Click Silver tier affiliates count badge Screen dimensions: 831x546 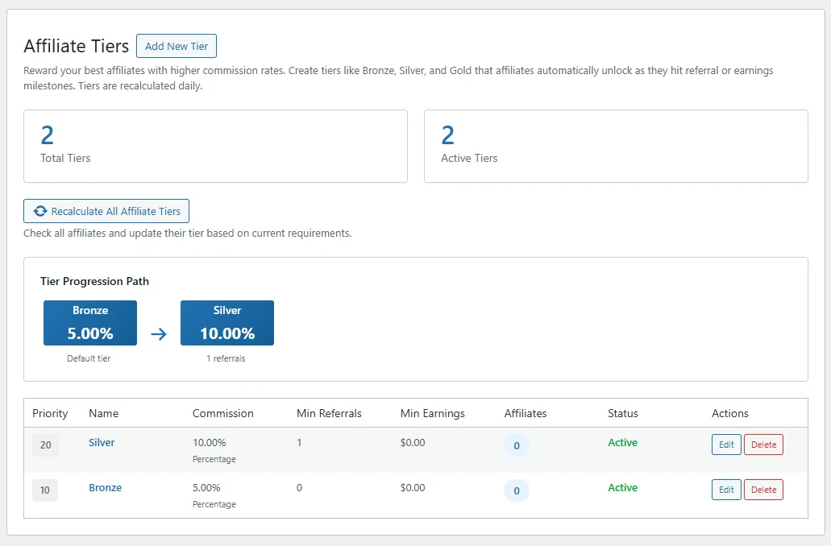pyautogui.click(x=517, y=445)
